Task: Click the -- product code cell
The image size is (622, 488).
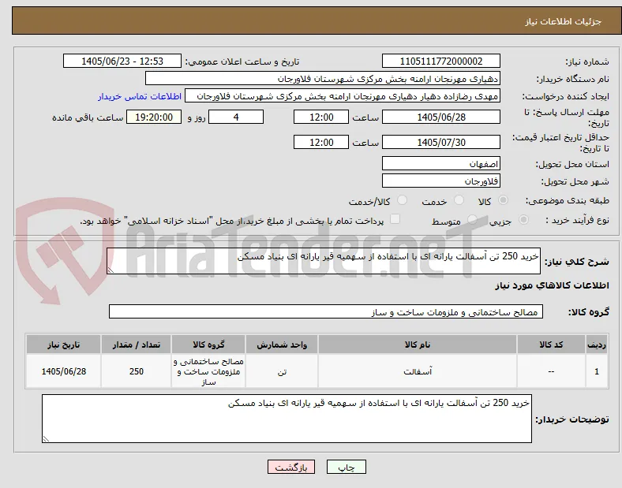Action: click(x=551, y=371)
